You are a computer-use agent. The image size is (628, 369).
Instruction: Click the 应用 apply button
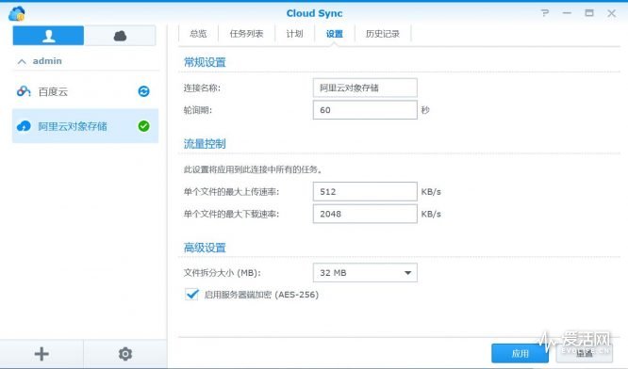point(520,353)
